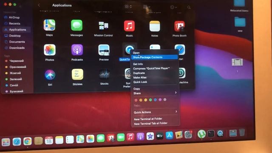Open the Apple TV app in Dock
The width and height of the screenshot is (272, 153).
160,136
